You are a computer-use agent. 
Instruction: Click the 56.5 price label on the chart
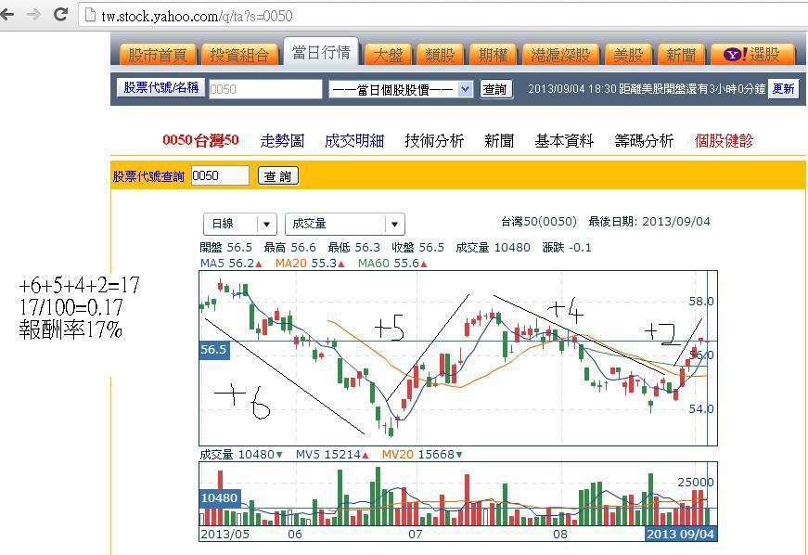pos(214,349)
